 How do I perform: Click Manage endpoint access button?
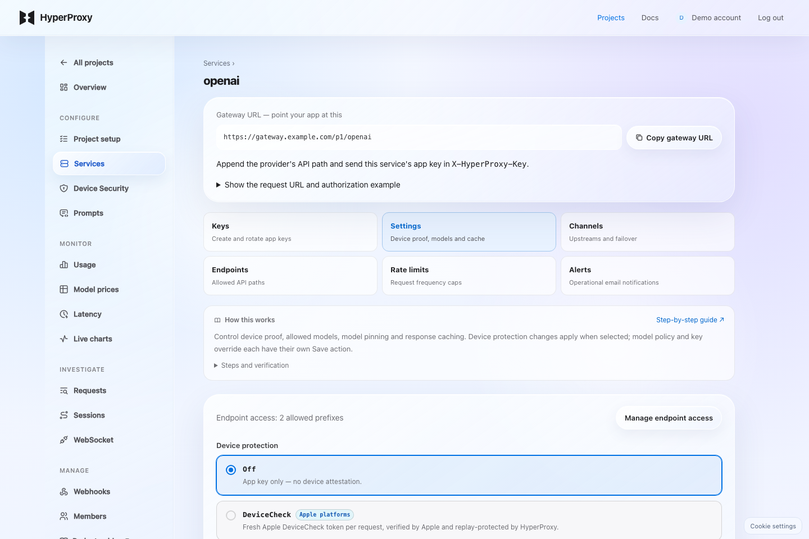669,418
